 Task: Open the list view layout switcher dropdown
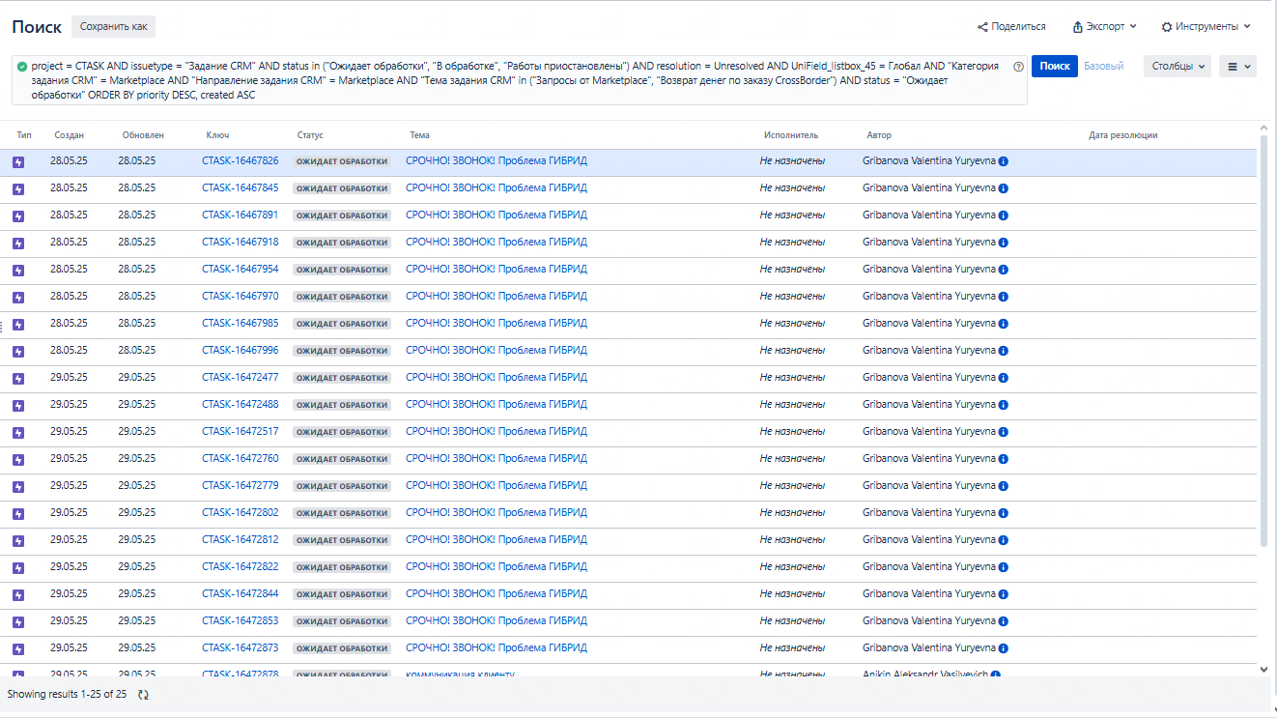click(1238, 66)
